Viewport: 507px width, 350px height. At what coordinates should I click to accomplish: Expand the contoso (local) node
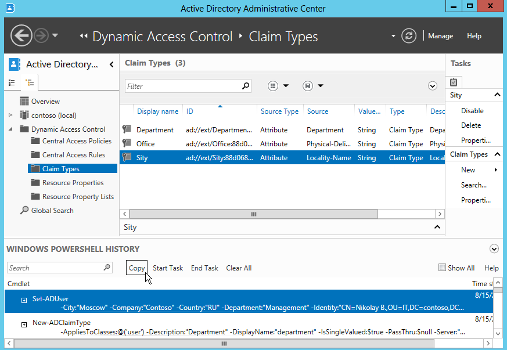click(x=10, y=115)
